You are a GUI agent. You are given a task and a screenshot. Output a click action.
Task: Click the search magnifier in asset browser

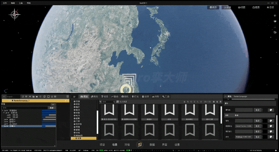(114, 102)
